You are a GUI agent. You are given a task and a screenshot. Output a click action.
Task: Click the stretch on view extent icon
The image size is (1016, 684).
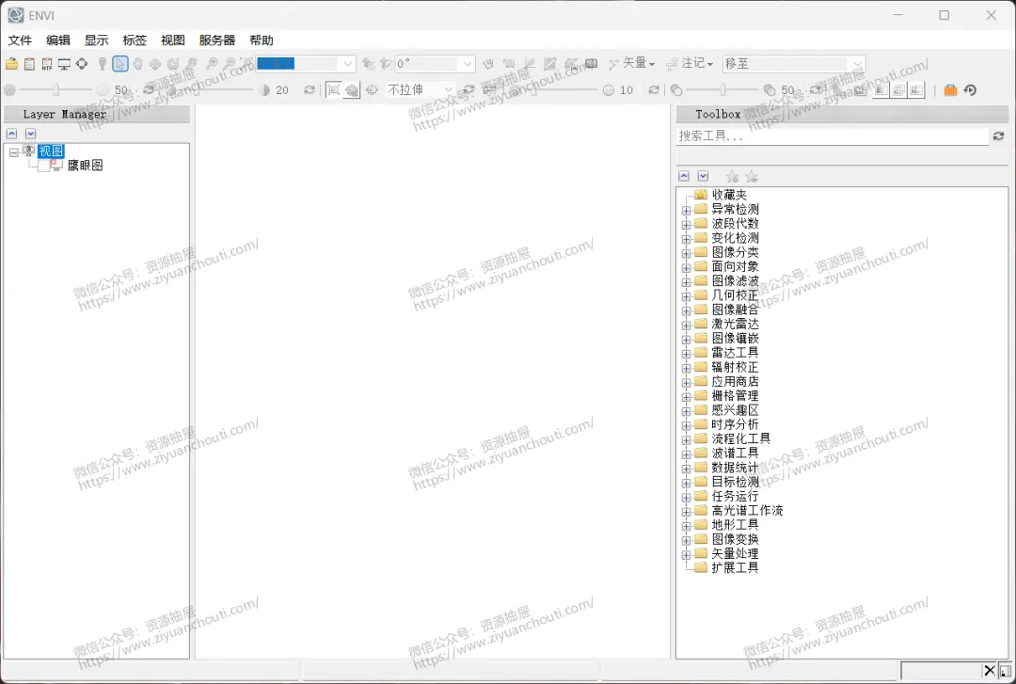pos(352,90)
